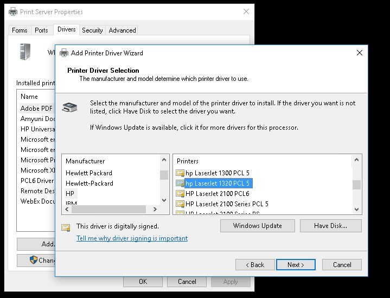Select hp LaserJet 1300 PCL 5 printer
390x298 pixels.
click(x=217, y=173)
